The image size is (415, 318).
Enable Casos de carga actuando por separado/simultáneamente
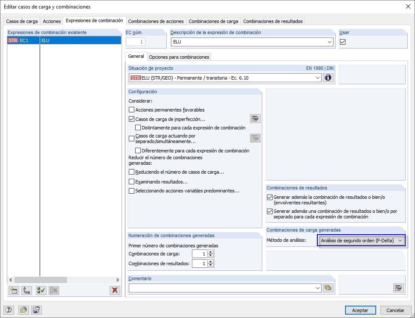pyautogui.click(x=131, y=139)
